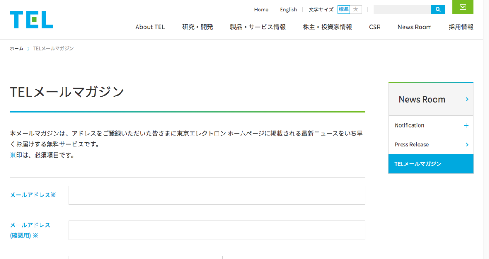Click the TELメールマガジン page heading
Image resolution: width=489 pixels, height=259 pixels.
[x=67, y=92]
